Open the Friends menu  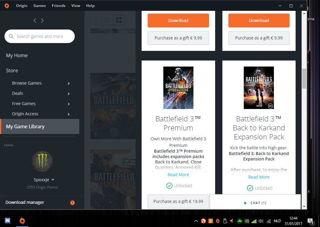pyautogui.click(x=58, y=6)
